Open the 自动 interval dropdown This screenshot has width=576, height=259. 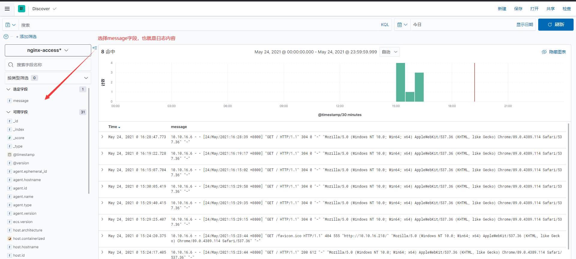[389, 52]
